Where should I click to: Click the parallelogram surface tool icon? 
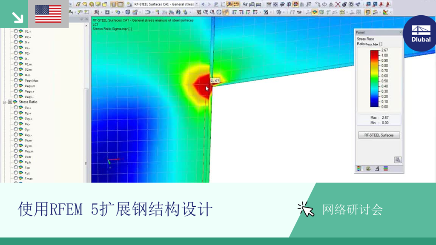[78, 4]
